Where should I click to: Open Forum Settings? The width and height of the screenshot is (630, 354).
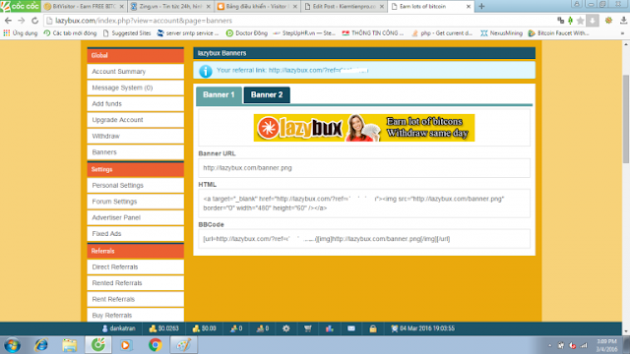pyautogui.click(x=136, y=202)
